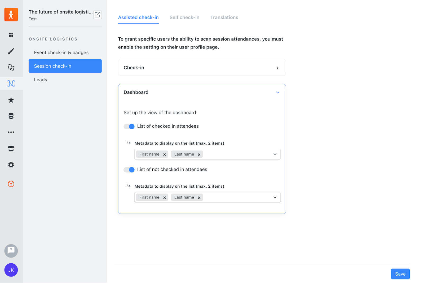This screenshot has width=424, height=283.
Task: Expand the Check-in section
Action: tap(277, 68)
